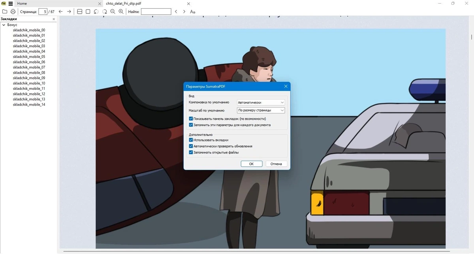
Task: Open bookmark skladchik_mobile_06
Action: [29, 62]
